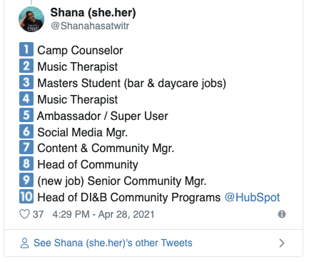Click the Camp Counselor tweet line
This screenshot has width=309, height=262.
click(x=80, y=51)
